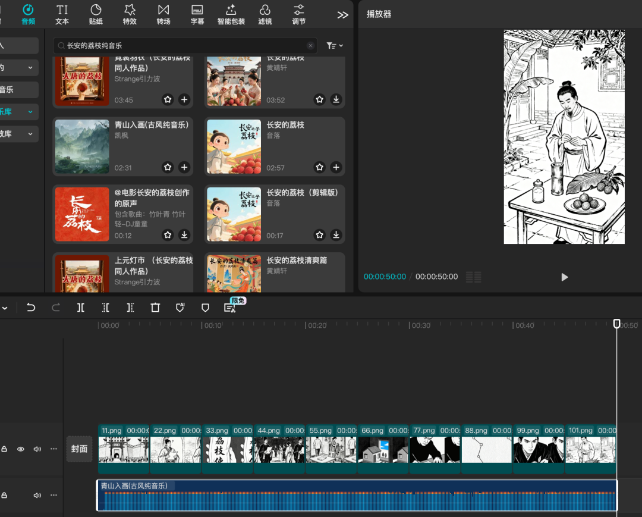Viewport: 642px width, 517px height.
Task: Click the timeline playhead handle near 00:50
Action: pos(616,324)
